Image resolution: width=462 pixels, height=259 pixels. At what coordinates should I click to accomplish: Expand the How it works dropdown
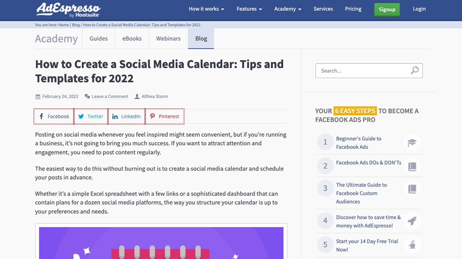(206, 9)
